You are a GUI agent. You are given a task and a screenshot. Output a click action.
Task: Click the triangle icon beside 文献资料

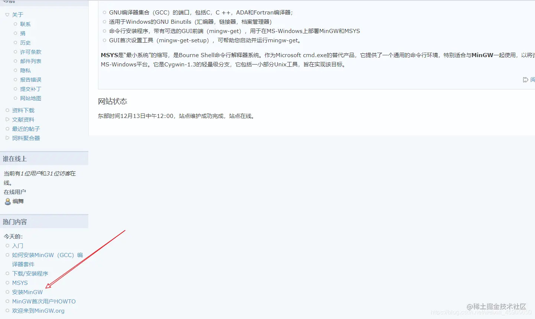7,119
